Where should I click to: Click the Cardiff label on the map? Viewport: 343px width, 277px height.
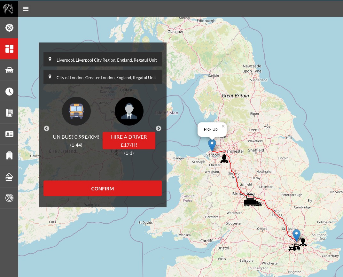point(206,241)
